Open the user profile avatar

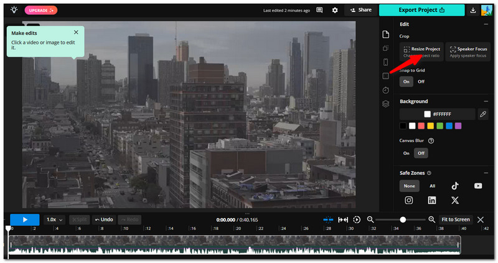click(x=487, y=10)
